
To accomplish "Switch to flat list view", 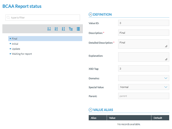I will click(x=78, y=29).
